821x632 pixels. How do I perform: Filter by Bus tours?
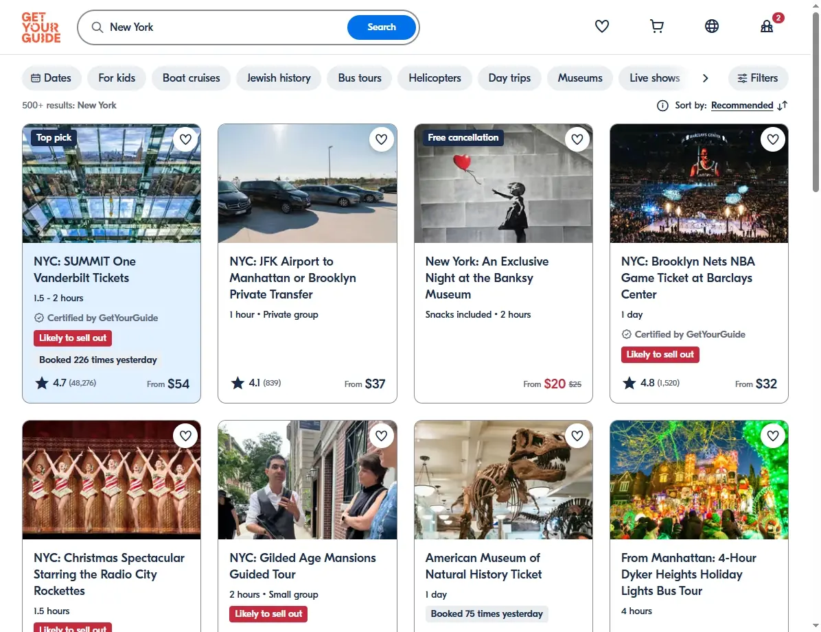click(360, 78)
